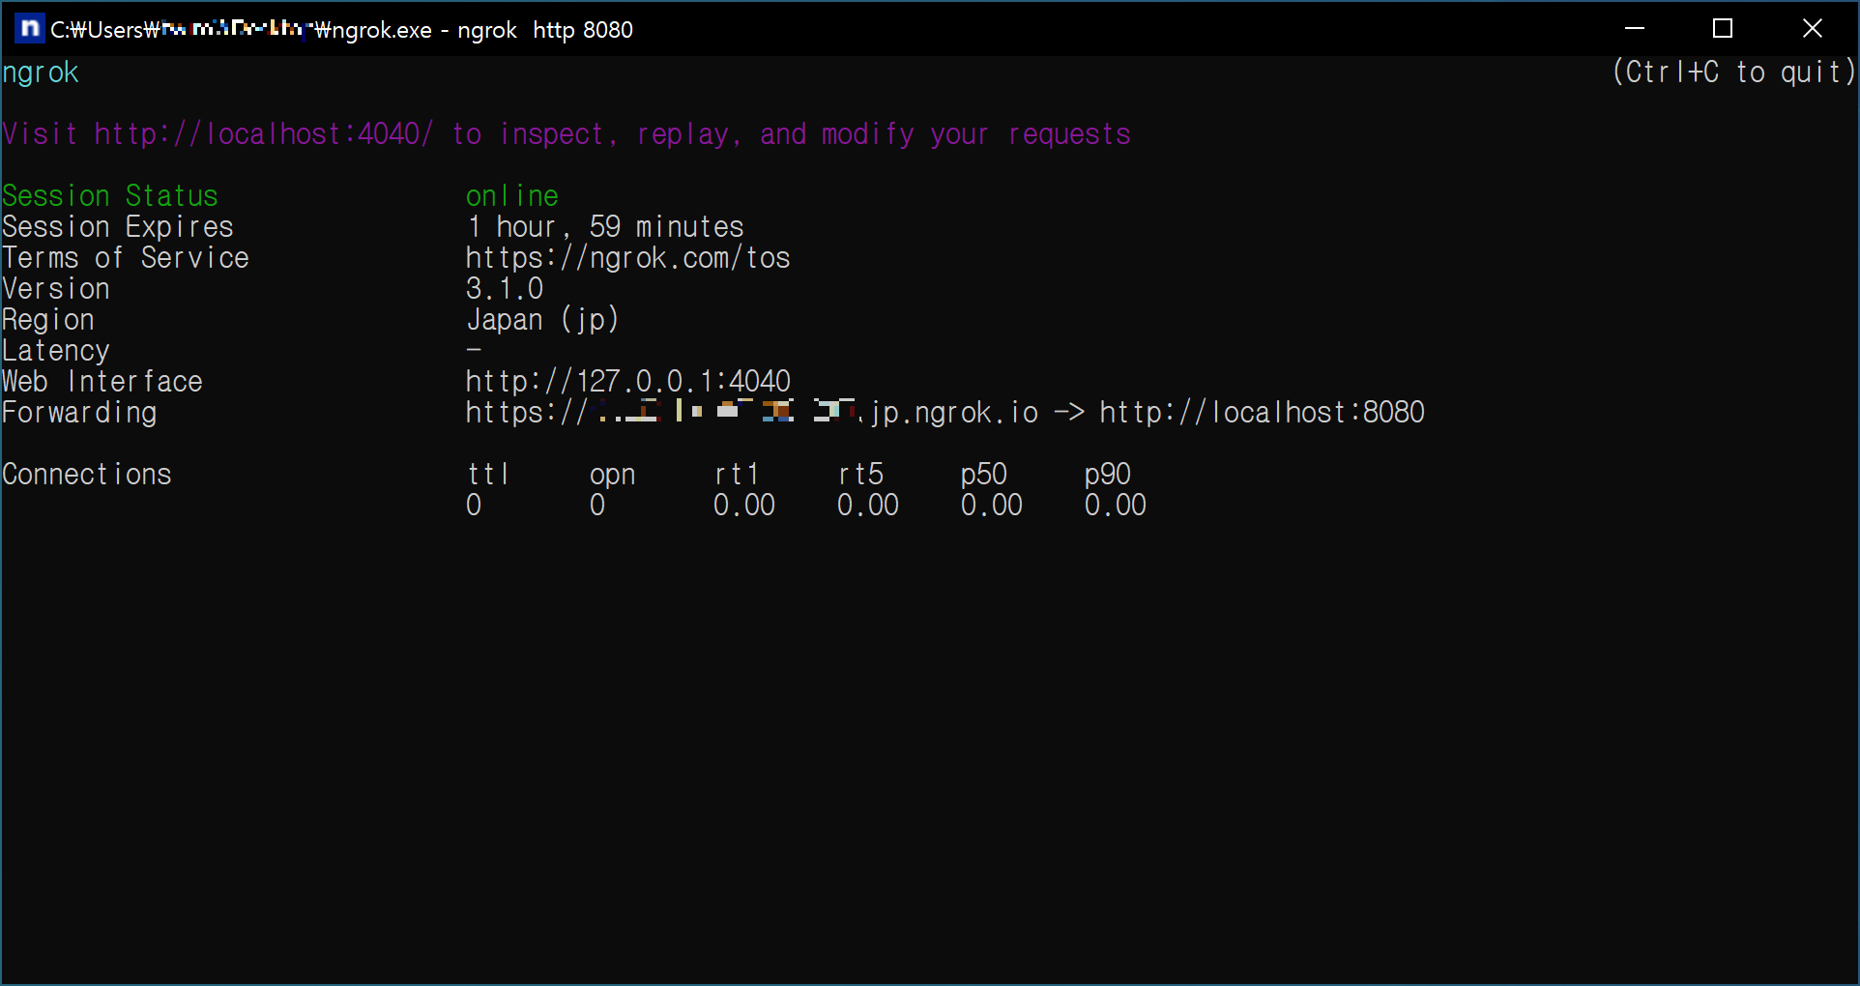This screenshot has height=986, width=1860.
Task: Click the version number 3.1.0
Action: (x=505, y=289)
